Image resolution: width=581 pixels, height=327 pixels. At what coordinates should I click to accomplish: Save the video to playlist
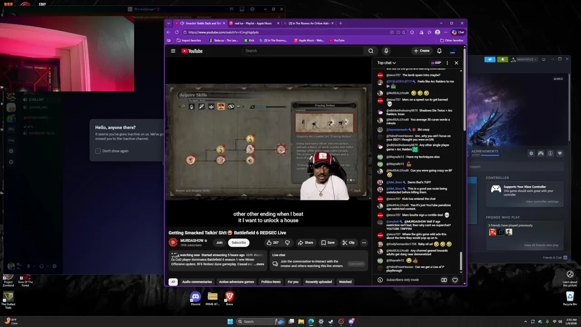(328, 243)
